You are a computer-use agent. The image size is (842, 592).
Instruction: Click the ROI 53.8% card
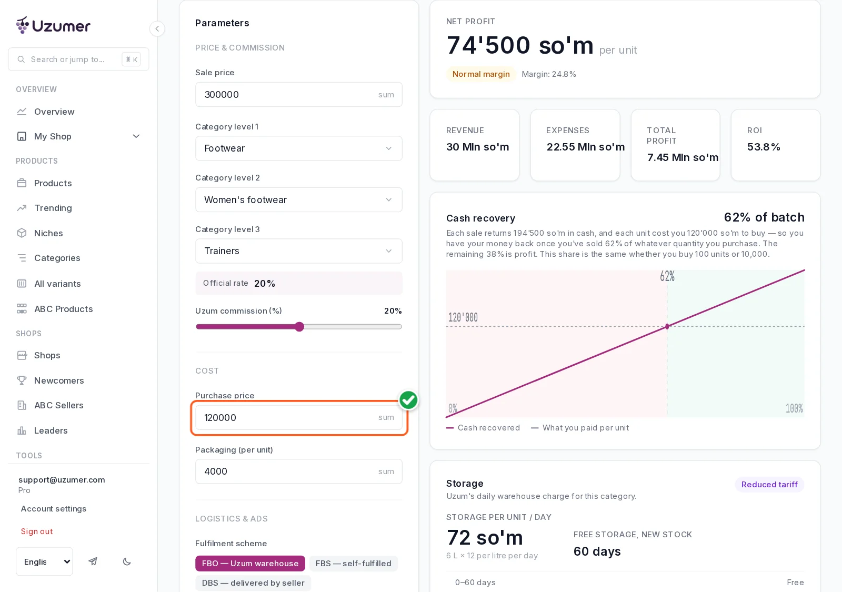pos(776,145)
